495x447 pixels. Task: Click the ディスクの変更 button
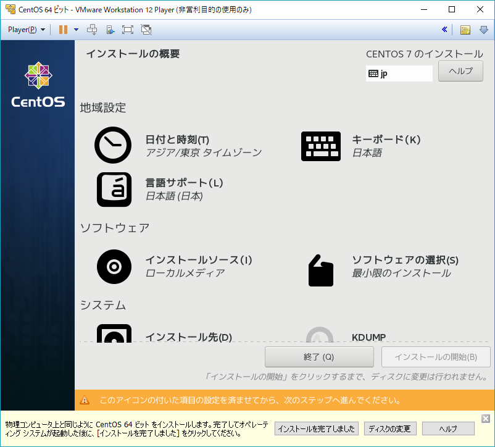pyautogui.click(x=390, y=428)
